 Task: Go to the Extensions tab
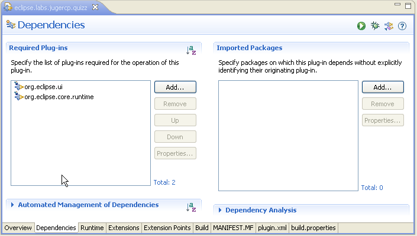pyautogui.click(x=124, y=228)
